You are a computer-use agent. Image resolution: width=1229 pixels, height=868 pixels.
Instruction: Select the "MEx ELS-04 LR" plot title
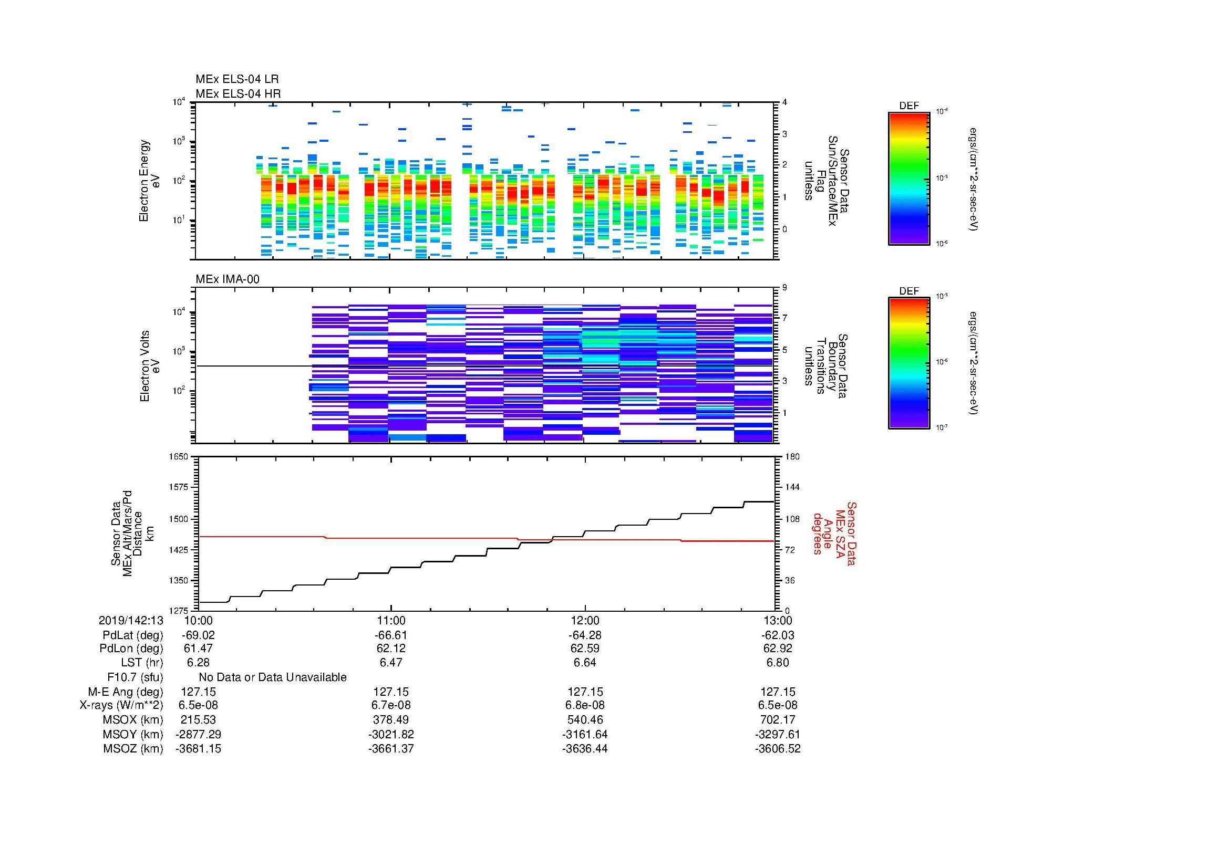[x=236, y=79]
